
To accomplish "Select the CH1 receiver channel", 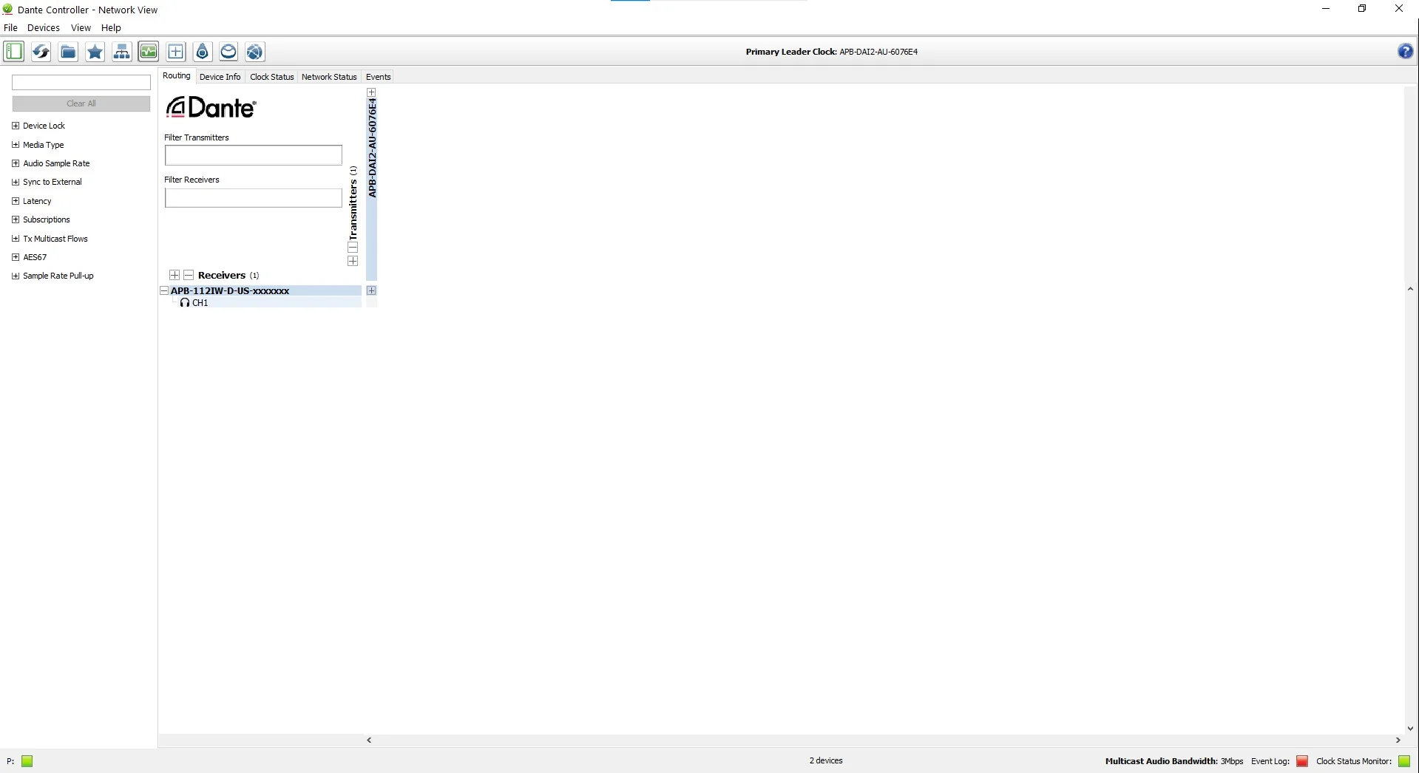I will click(x=200, y=303).
